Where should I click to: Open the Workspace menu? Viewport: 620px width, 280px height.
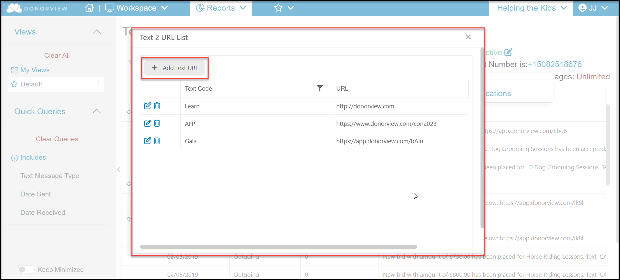(x=136, y=8)
